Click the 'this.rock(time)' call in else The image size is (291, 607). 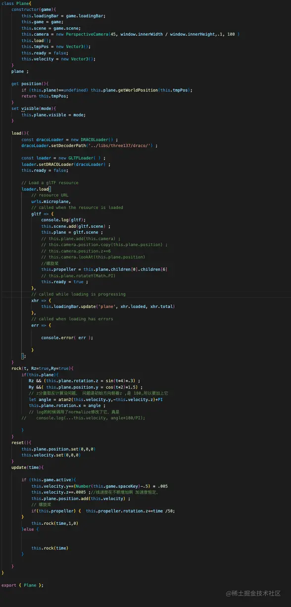click(x=50, y=548)
